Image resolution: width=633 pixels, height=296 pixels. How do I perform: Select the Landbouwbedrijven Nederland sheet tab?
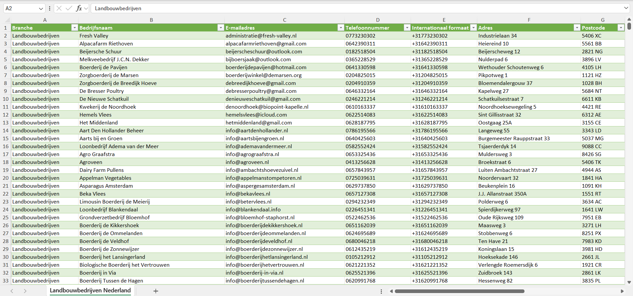coord(90,290)
